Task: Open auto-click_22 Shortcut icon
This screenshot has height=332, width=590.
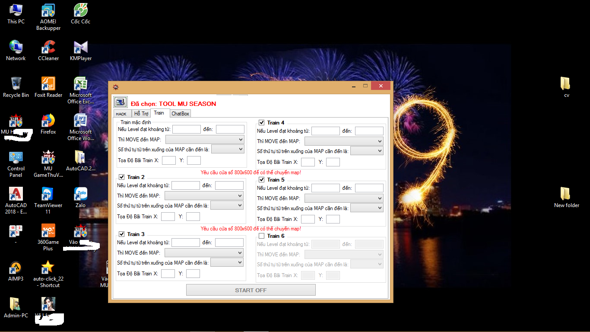Action: pyautogui.click(x=48, y=275)
